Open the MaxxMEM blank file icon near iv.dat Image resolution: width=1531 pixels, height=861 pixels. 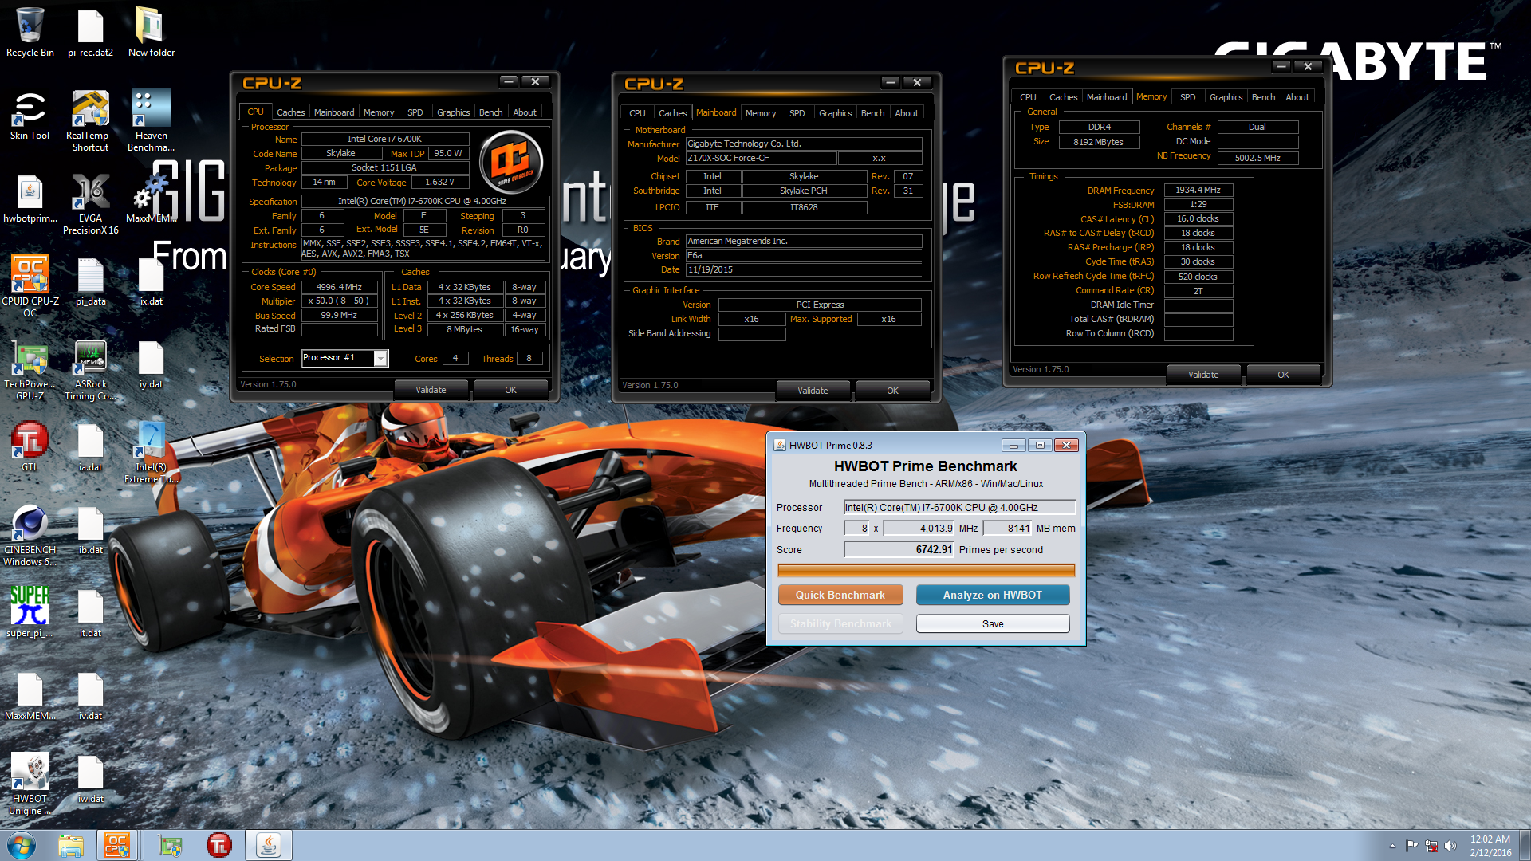(30, 695)
